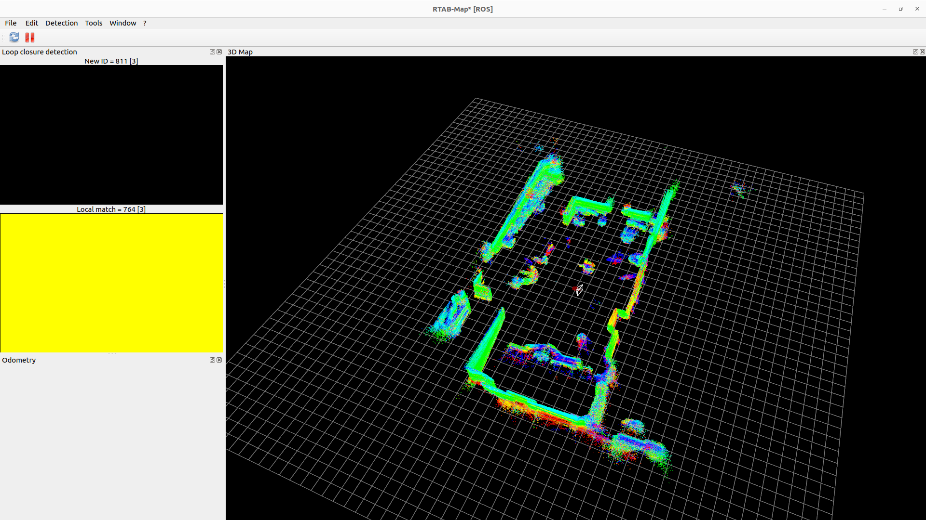Open the Detection menu
The height and width of the screenshot is (520, 926).
coord(61,23)
